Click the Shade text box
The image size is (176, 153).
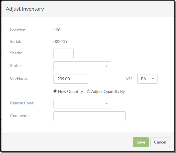point(64,53)
